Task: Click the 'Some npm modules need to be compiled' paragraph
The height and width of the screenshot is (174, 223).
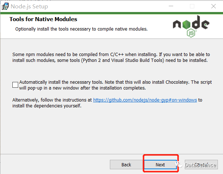Action: [111, 58]
